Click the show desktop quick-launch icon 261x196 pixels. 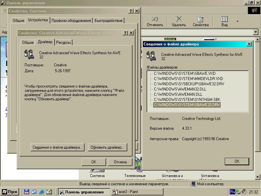pos(34,192)
